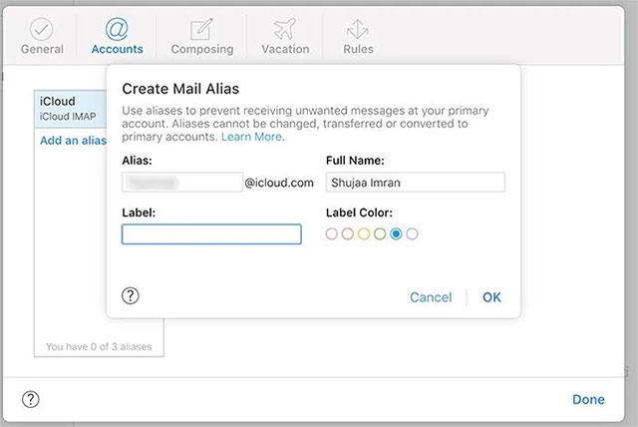Select the Accounts @ icon
638x427 pixels.
click(x=117, y=29)
